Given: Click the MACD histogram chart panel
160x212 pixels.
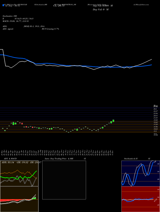Looking at the screenshot, I should pyautogui.click(x=19, y=199).
